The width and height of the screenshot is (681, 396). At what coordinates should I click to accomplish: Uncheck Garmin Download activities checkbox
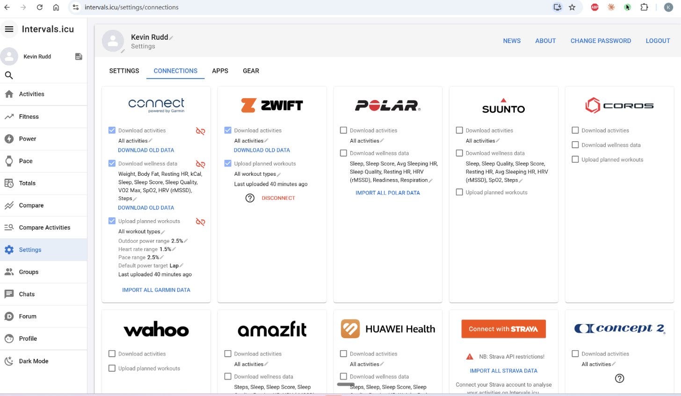point(112,130)
